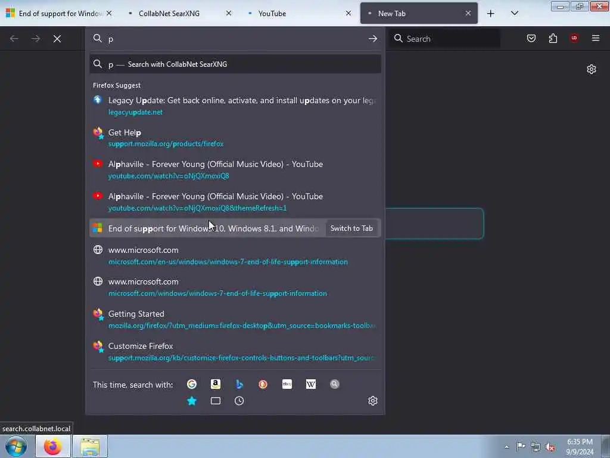Viewport: 610px width, 458px height.
Task: Pick the DuckDuckGo search icon
Action: coord(263,385)
